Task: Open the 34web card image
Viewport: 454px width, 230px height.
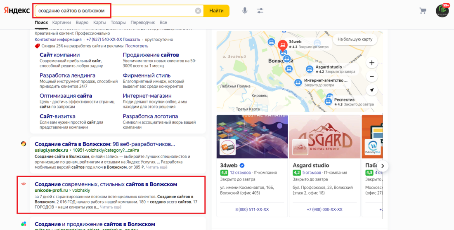Action: (x=252, y=136)
